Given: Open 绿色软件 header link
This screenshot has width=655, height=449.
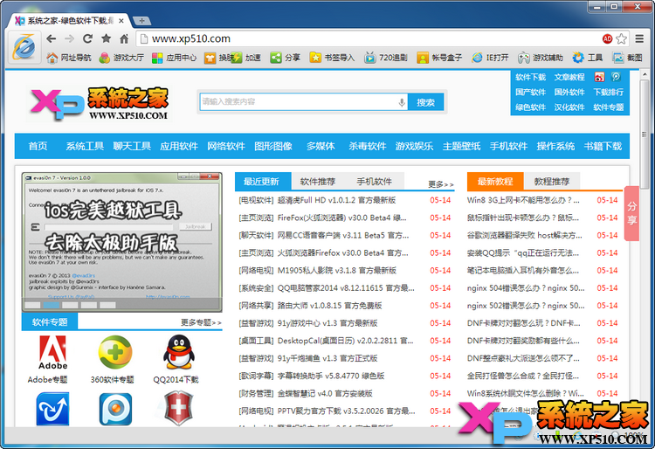Looking at the screenshot, I should point(530,107).
